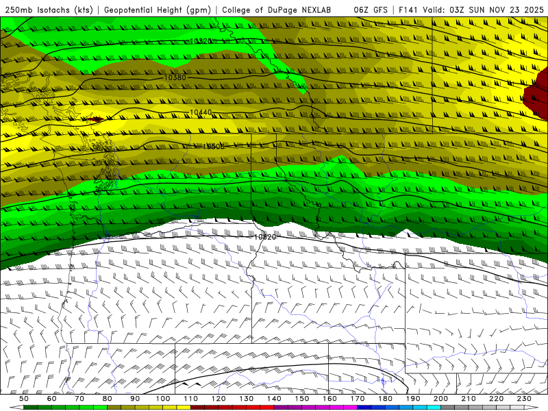Click the 'F141' forecast hour text
Image resolution: width=548 pixels, height=411 pixels.
click(x=408, y=10)
